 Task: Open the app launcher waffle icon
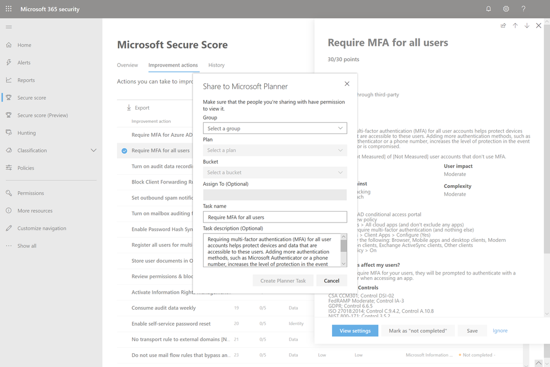[x=9, y=9]
